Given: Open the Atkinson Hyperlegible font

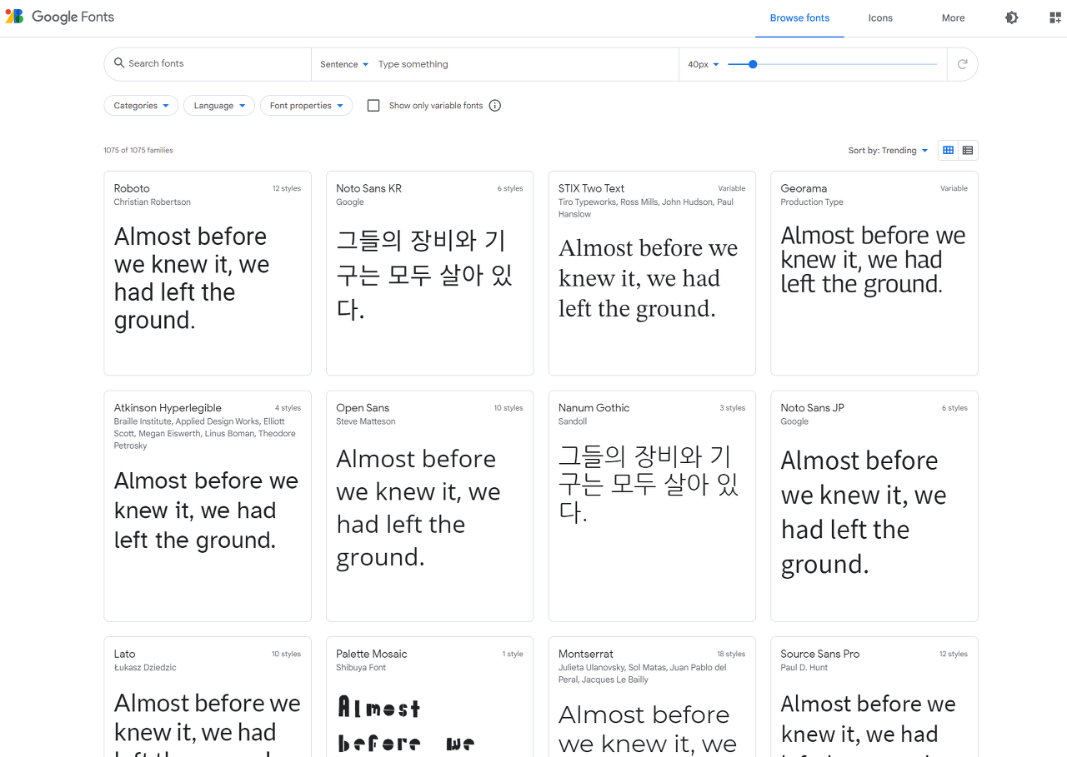Looking at the screenshot, I should pyautogui.click(x=208, y=506).
